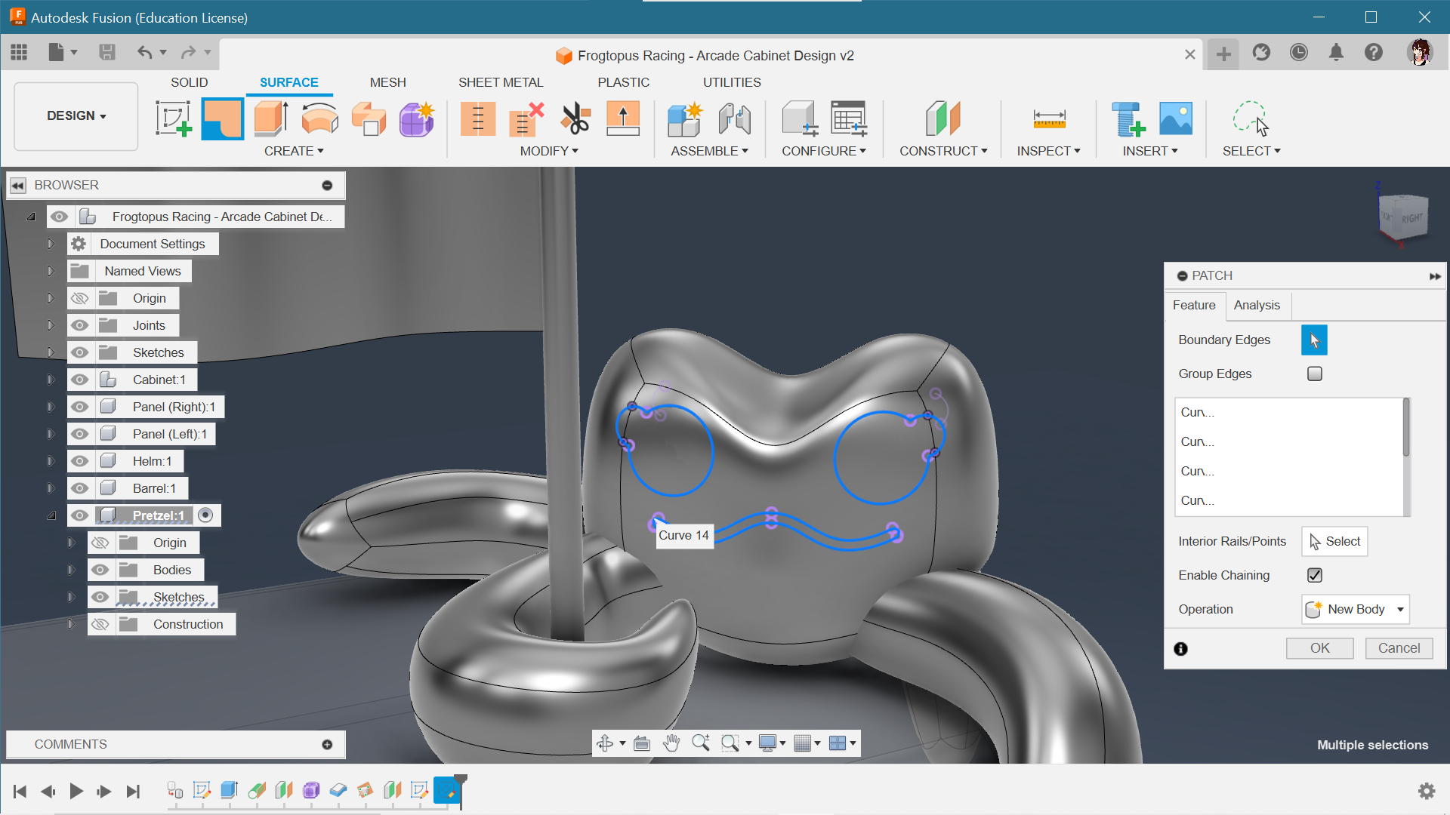Open the configuration Change Parameters table

coord(849,119)
